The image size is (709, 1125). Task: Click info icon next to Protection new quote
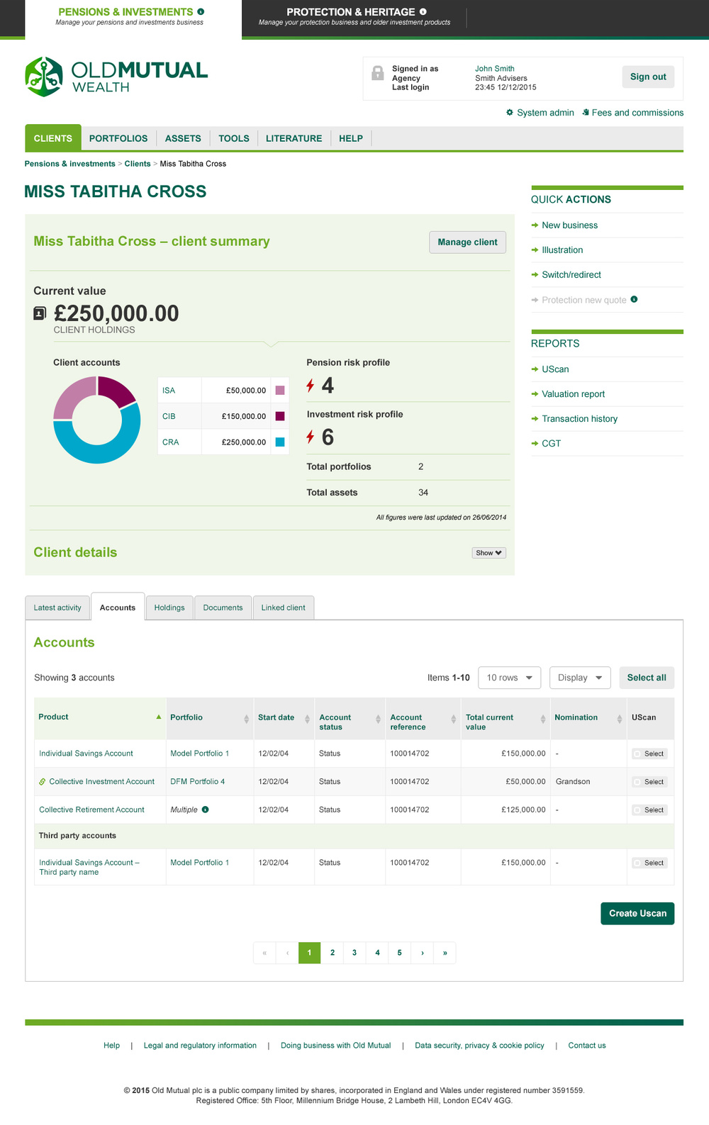634,299
